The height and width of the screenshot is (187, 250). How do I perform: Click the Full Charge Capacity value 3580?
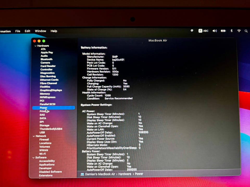click(126, 86)
